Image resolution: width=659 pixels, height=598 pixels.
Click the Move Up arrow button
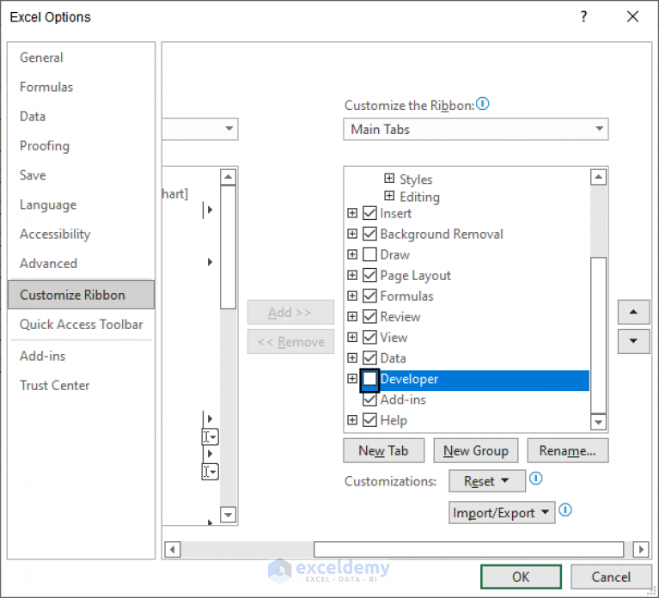pyautogui.click(x=633, y=312)
